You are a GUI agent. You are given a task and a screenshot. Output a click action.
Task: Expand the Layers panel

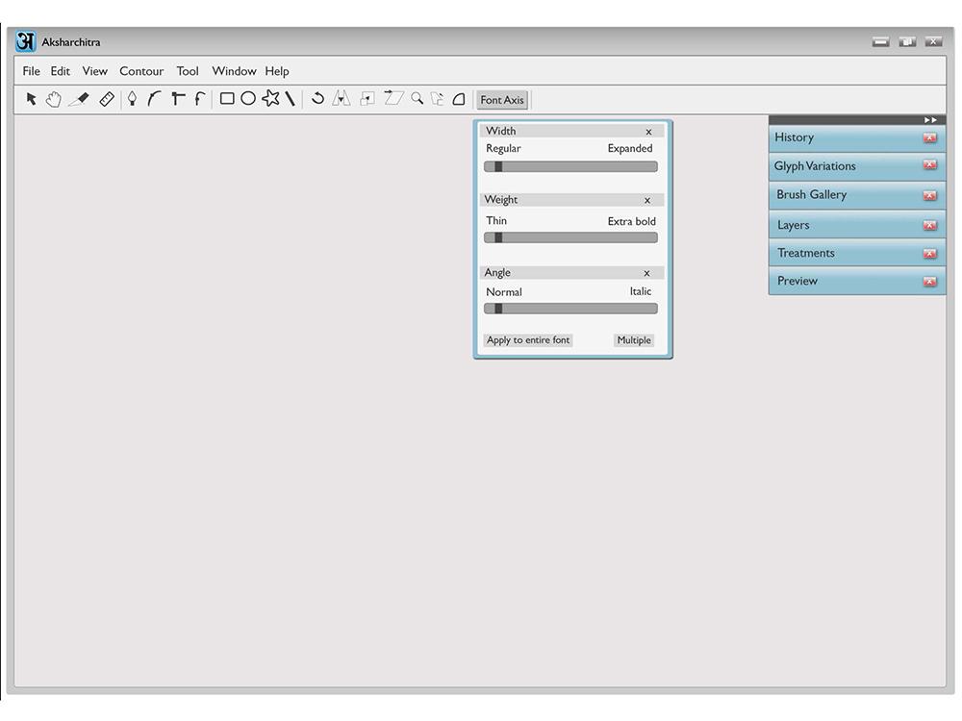[x=856, y=225]
